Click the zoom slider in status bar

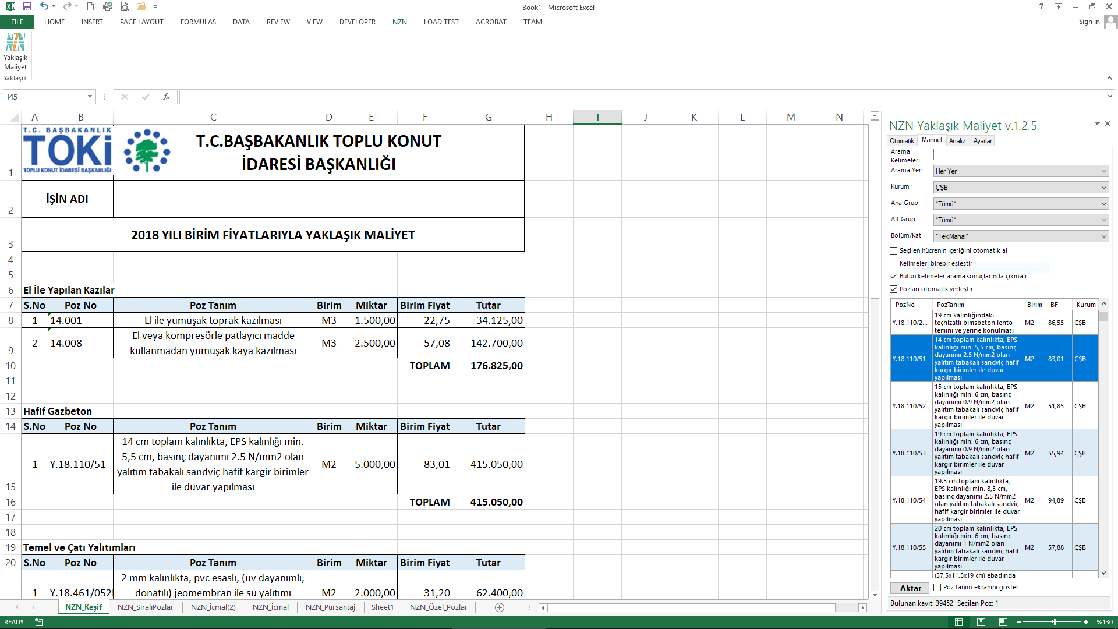tap(1055, 622)
